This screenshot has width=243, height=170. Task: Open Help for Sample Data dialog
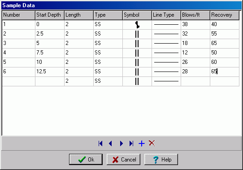pyautogui.click(x=161, y=160)
